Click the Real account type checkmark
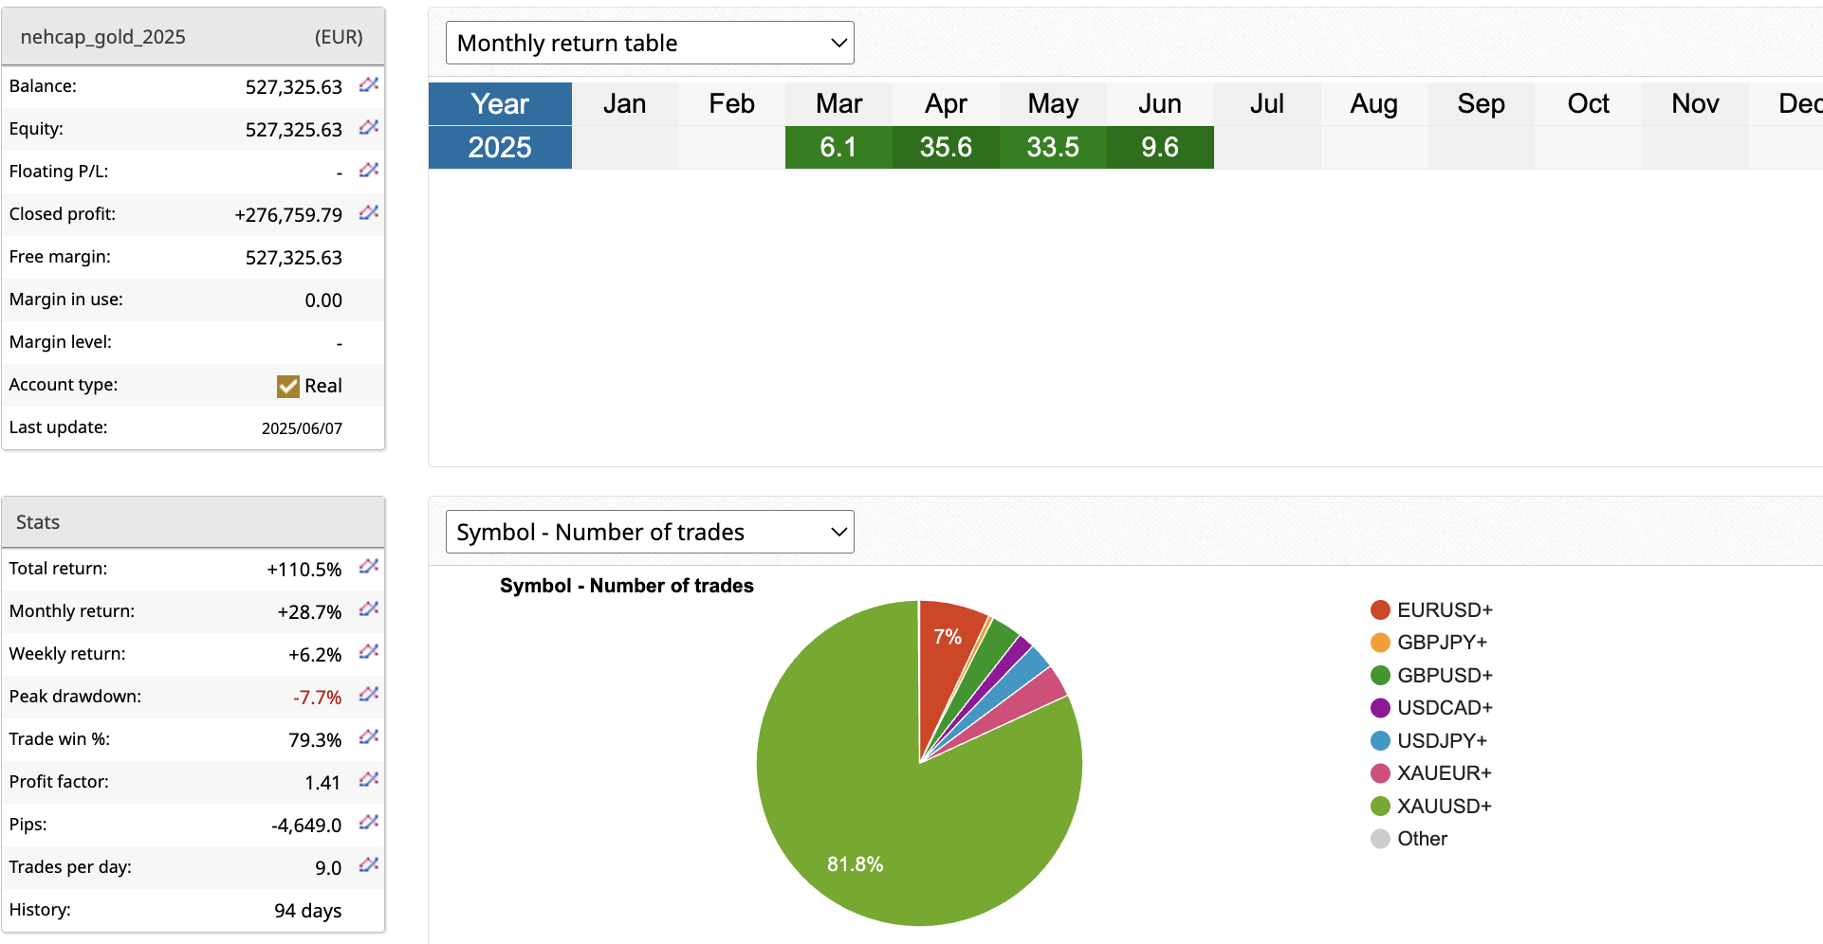 pos(287,386)
